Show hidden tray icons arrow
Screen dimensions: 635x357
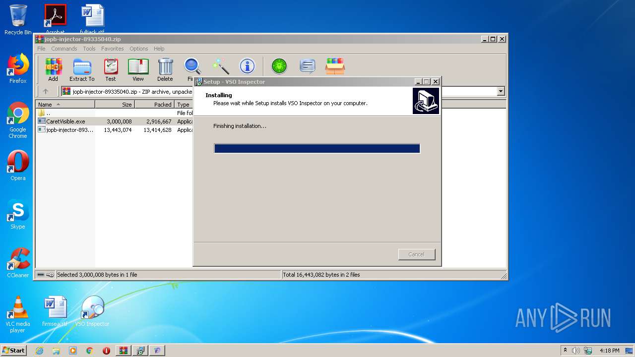coord(565,351)
